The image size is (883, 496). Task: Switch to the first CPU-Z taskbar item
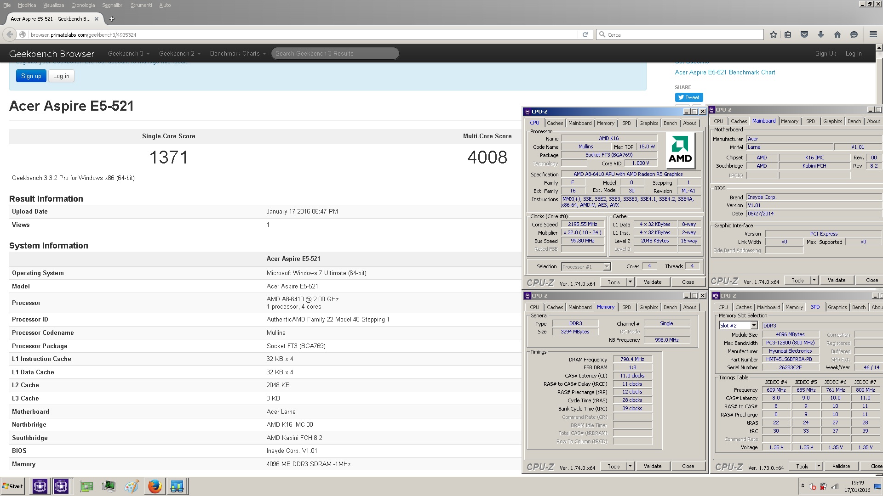[x=40, y=486]
